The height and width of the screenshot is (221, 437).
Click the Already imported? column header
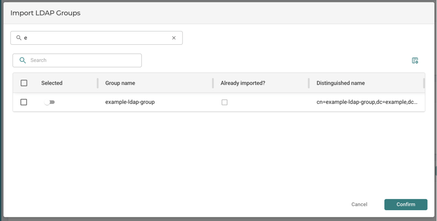point(243,83)
